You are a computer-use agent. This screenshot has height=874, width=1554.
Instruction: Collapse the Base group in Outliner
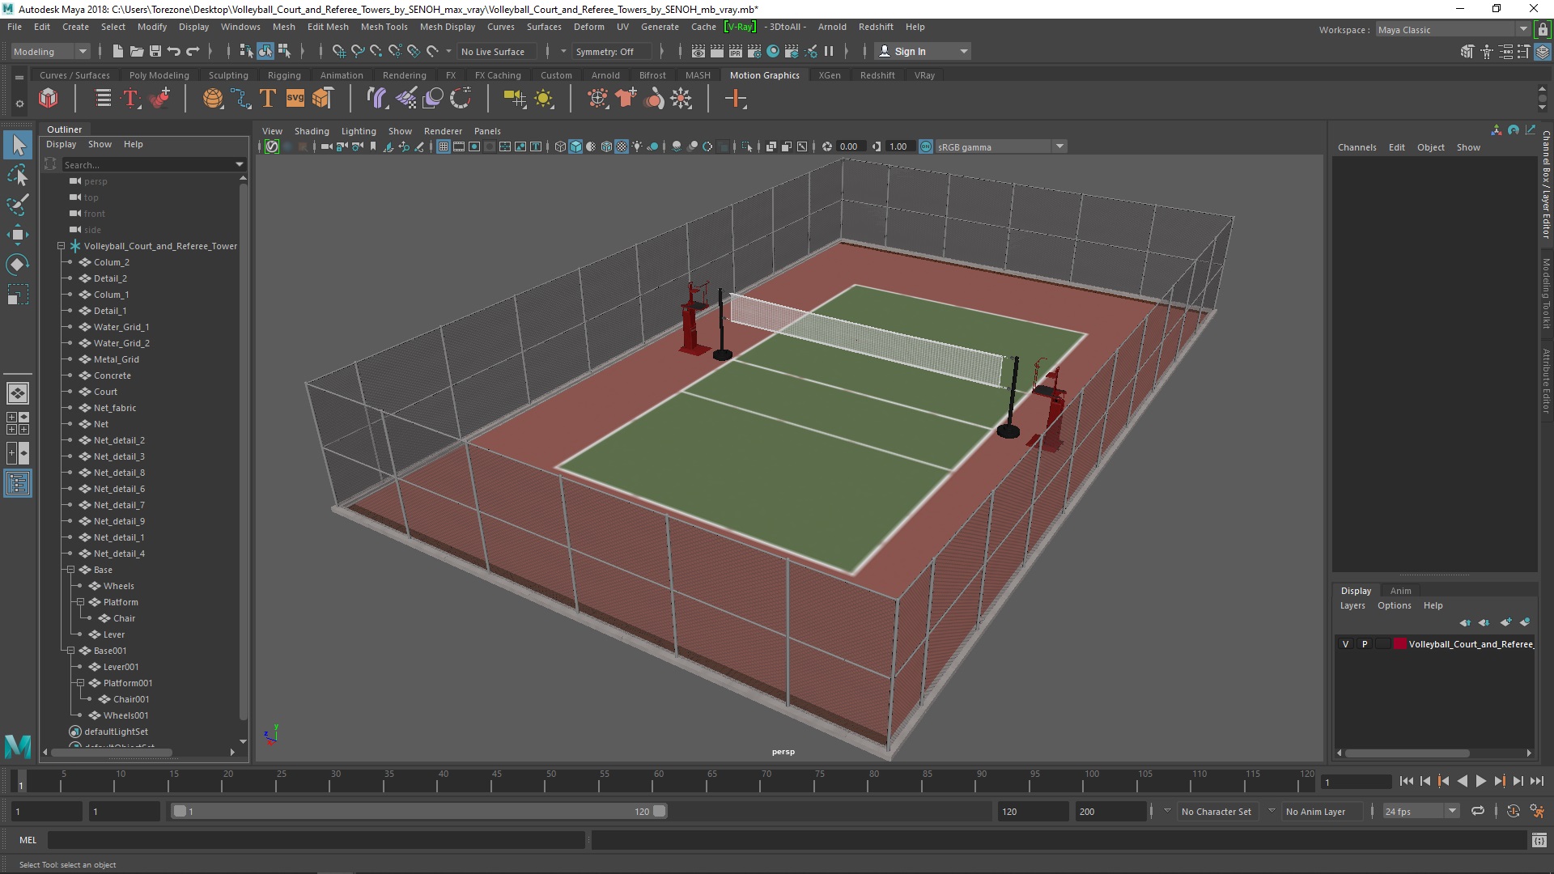click(70, 570)
